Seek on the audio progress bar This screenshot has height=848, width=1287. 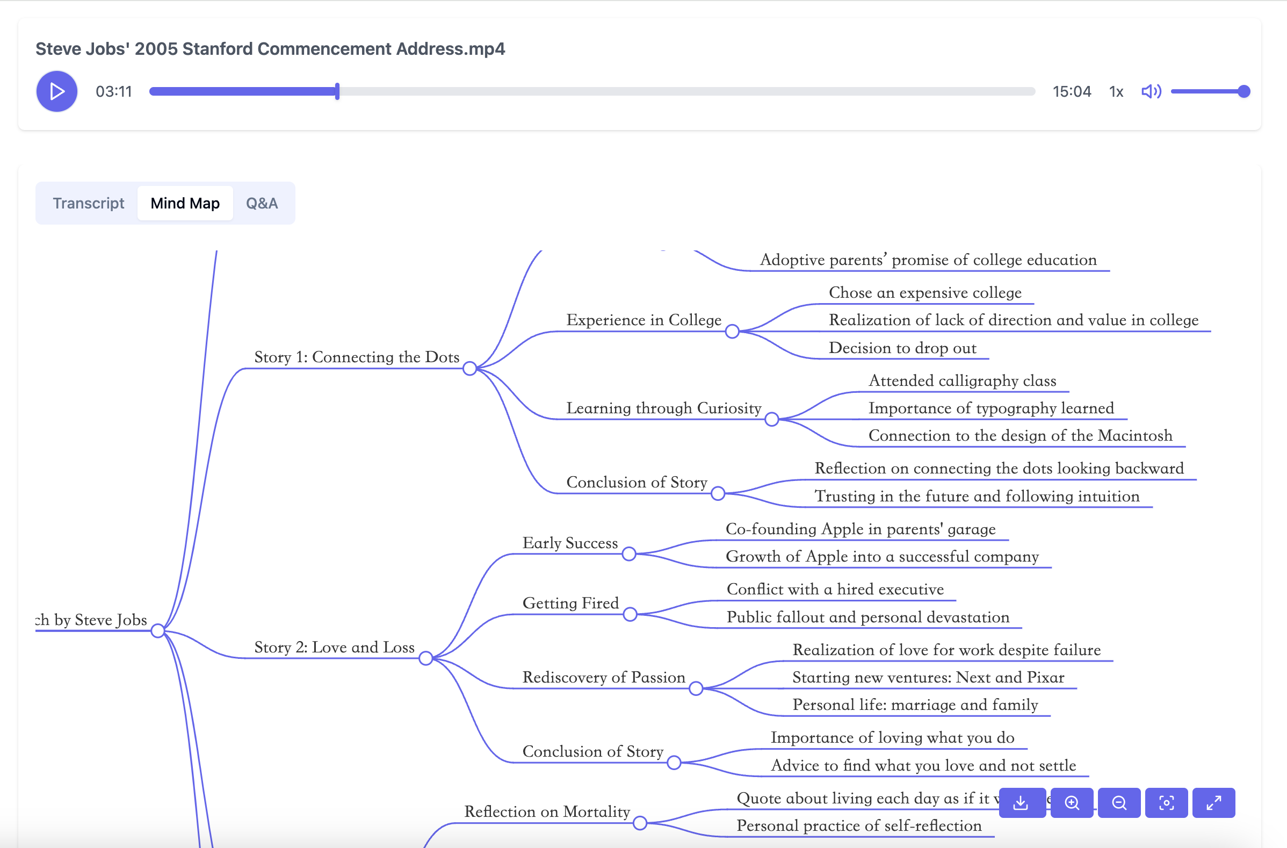click(x=595, y=91)
